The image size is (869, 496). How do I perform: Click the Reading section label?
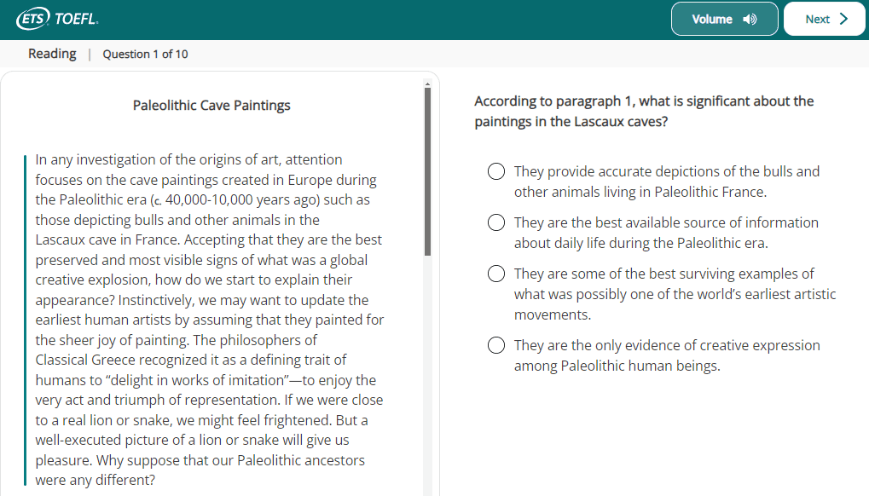coord(52,54)
